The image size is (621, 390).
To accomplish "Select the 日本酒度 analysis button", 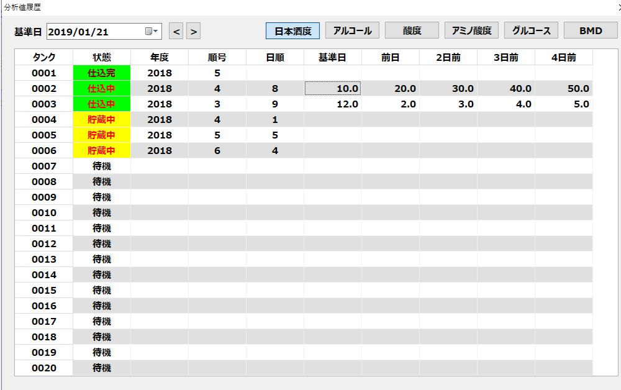I will point(292,30).
